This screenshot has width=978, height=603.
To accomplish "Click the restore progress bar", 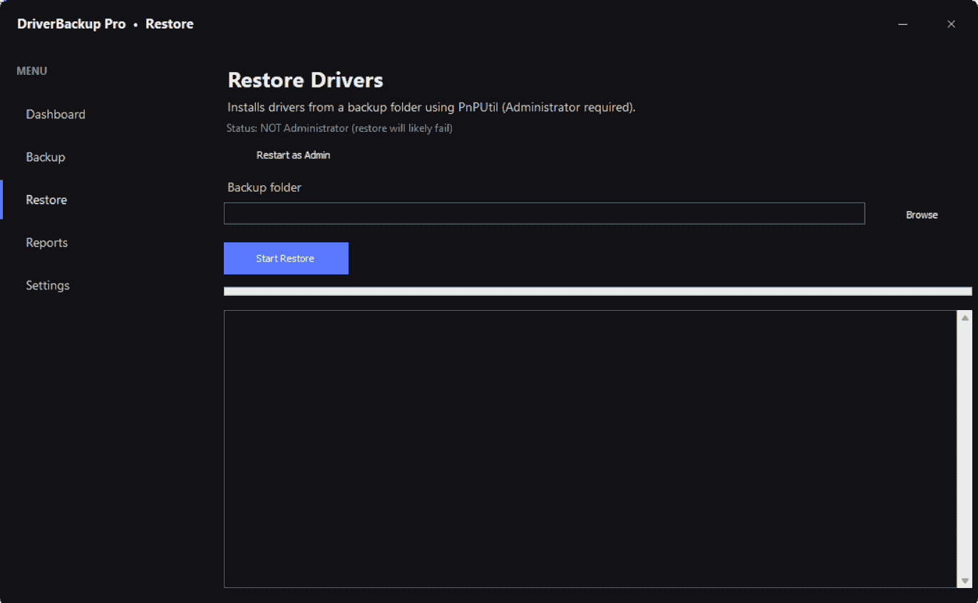I will [597, 290].
